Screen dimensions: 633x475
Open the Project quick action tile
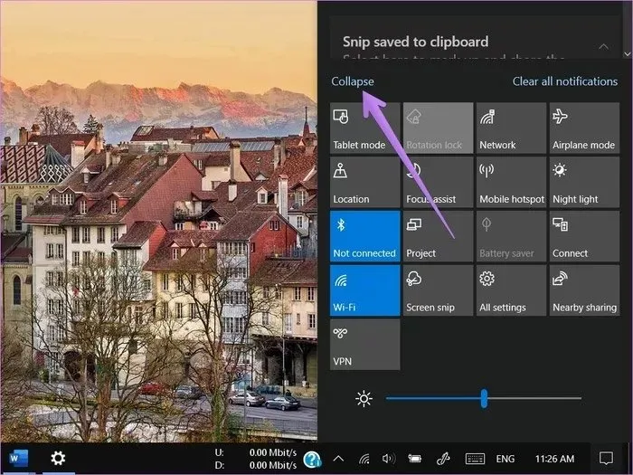(438, 236)
